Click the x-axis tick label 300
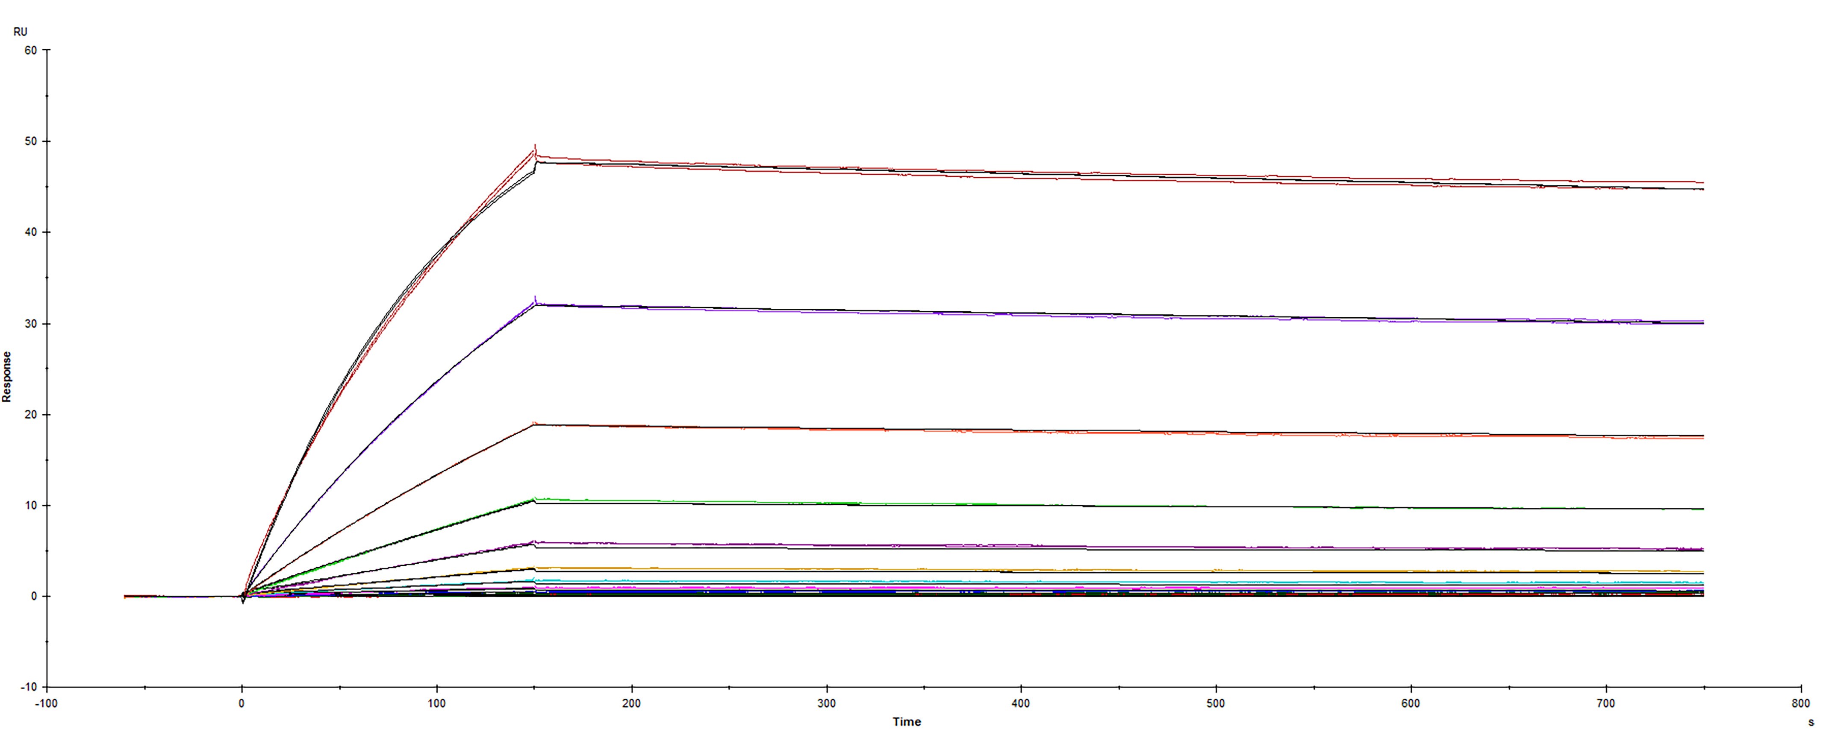This screenshot has width=1838, height=729. click(x=826, y=703)
